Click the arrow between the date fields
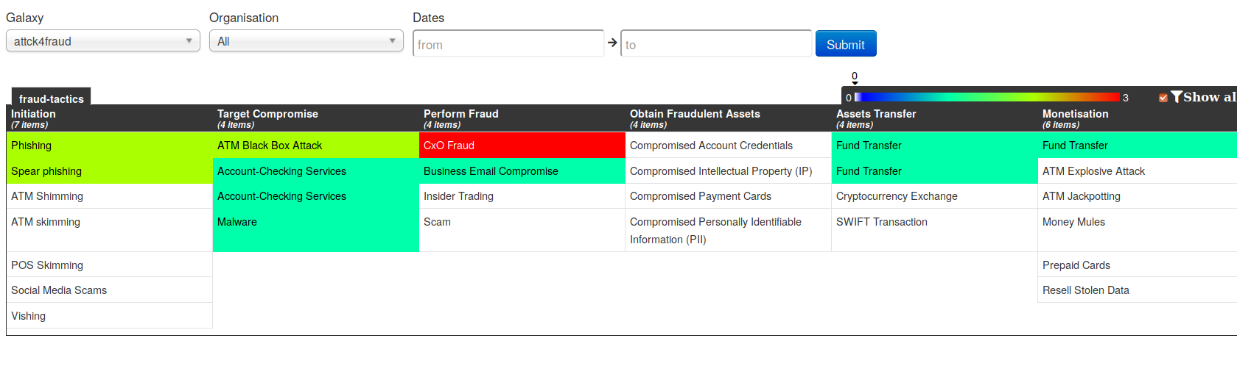The width and height of the screenshot is (1237, 366). tap(612, 43)
